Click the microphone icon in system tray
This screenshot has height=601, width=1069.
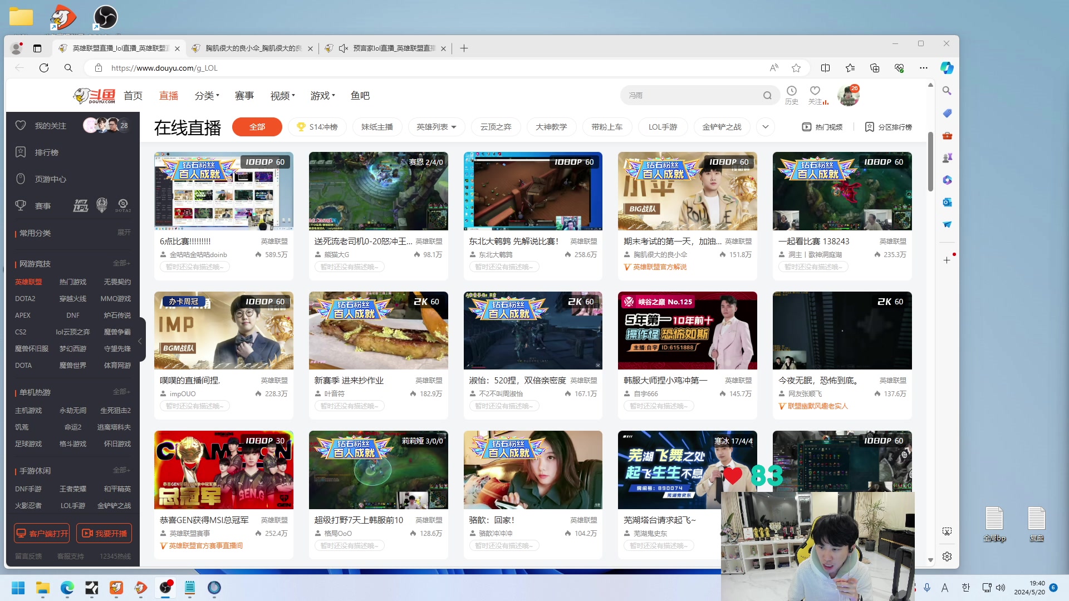(926, 588)
